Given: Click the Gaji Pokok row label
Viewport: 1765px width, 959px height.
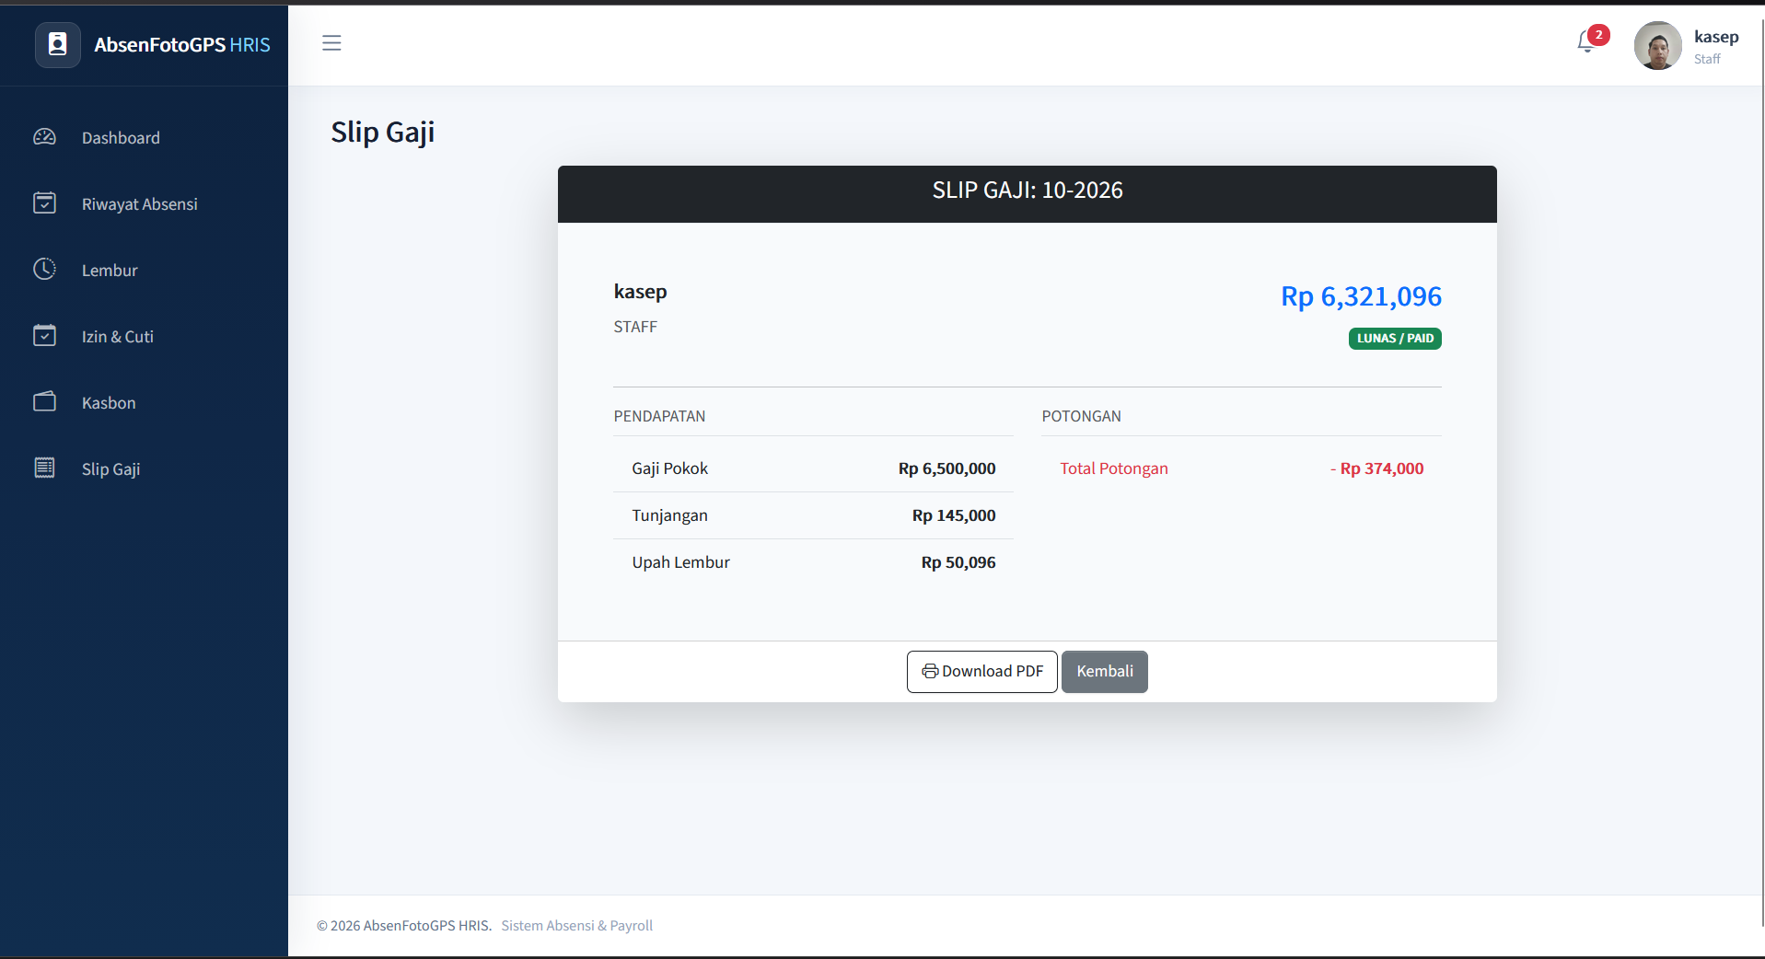Looking at the screenshot, I should pyautogui.click(x=669, y=468).
